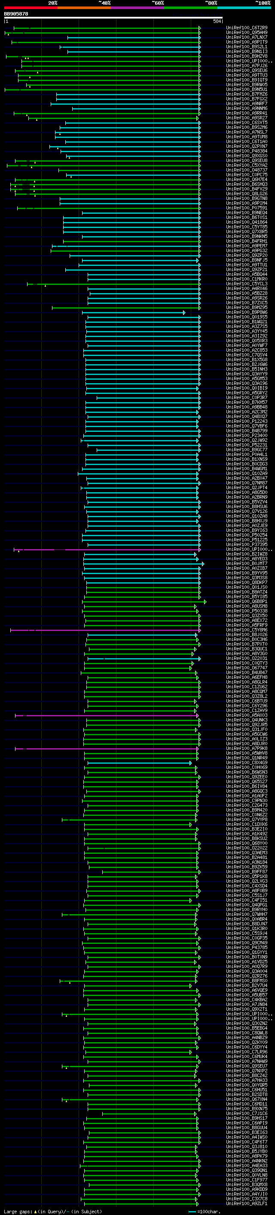Click the cyan alignment bar for B9P8W6

[x=134, y=313]
